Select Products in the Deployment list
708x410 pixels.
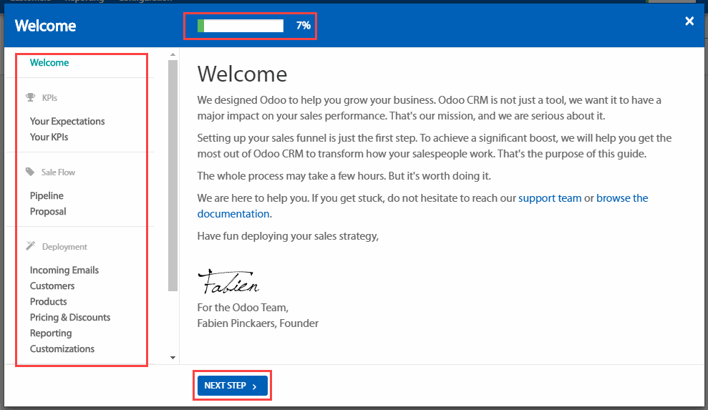tap(49, 302)
